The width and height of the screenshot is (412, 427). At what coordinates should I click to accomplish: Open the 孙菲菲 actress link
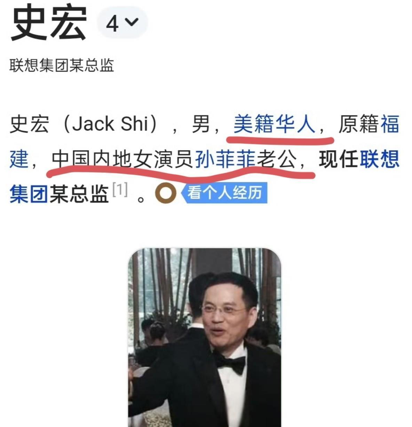[x=225, y=160]
